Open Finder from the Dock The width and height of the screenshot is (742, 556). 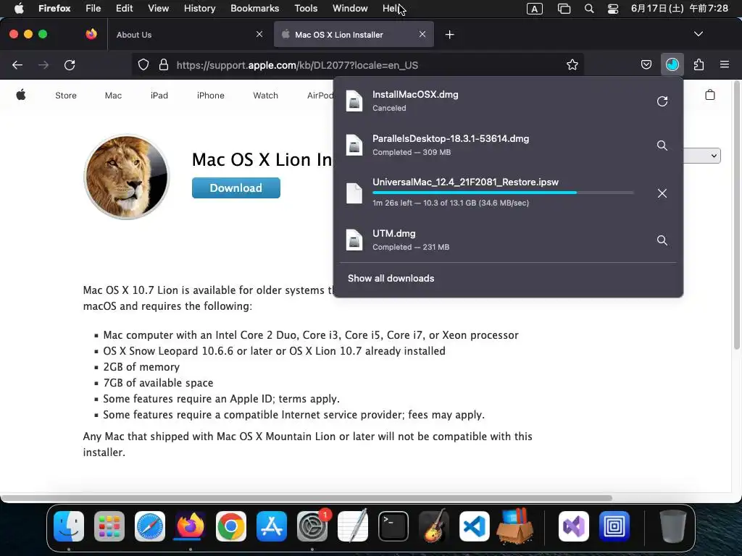tap(69, 526)
